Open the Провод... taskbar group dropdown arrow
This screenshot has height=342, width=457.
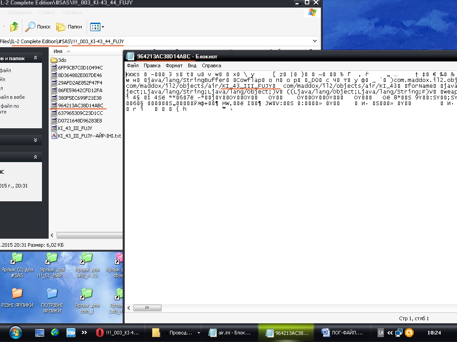(199, 333)
